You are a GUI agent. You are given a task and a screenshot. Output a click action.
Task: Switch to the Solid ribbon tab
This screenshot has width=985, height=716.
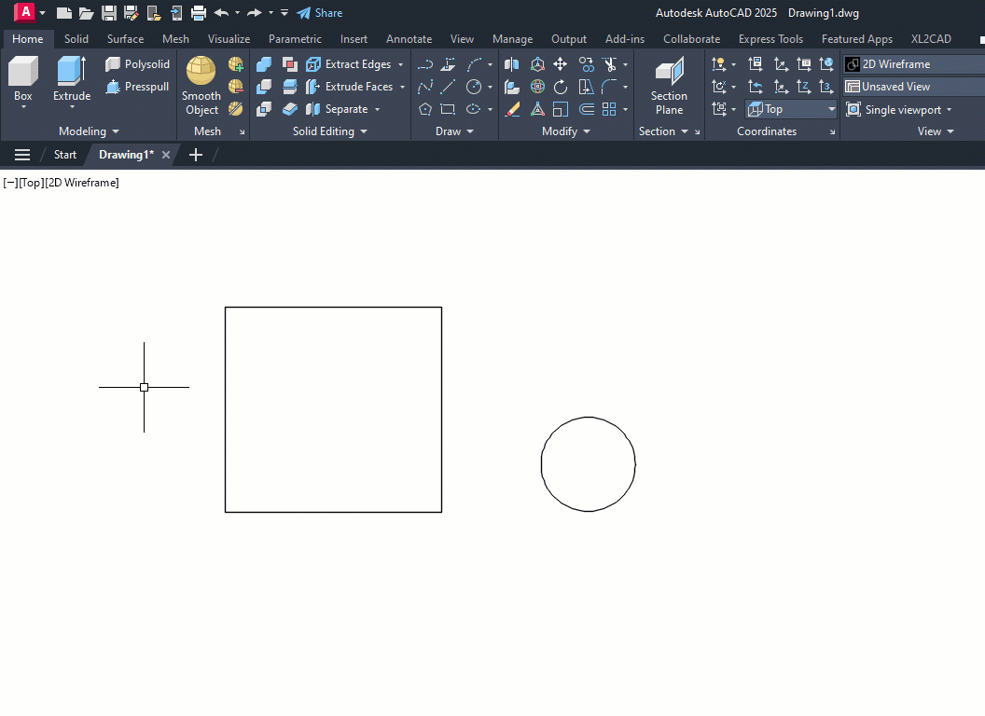pyautogui.click(x=76, y=39)
